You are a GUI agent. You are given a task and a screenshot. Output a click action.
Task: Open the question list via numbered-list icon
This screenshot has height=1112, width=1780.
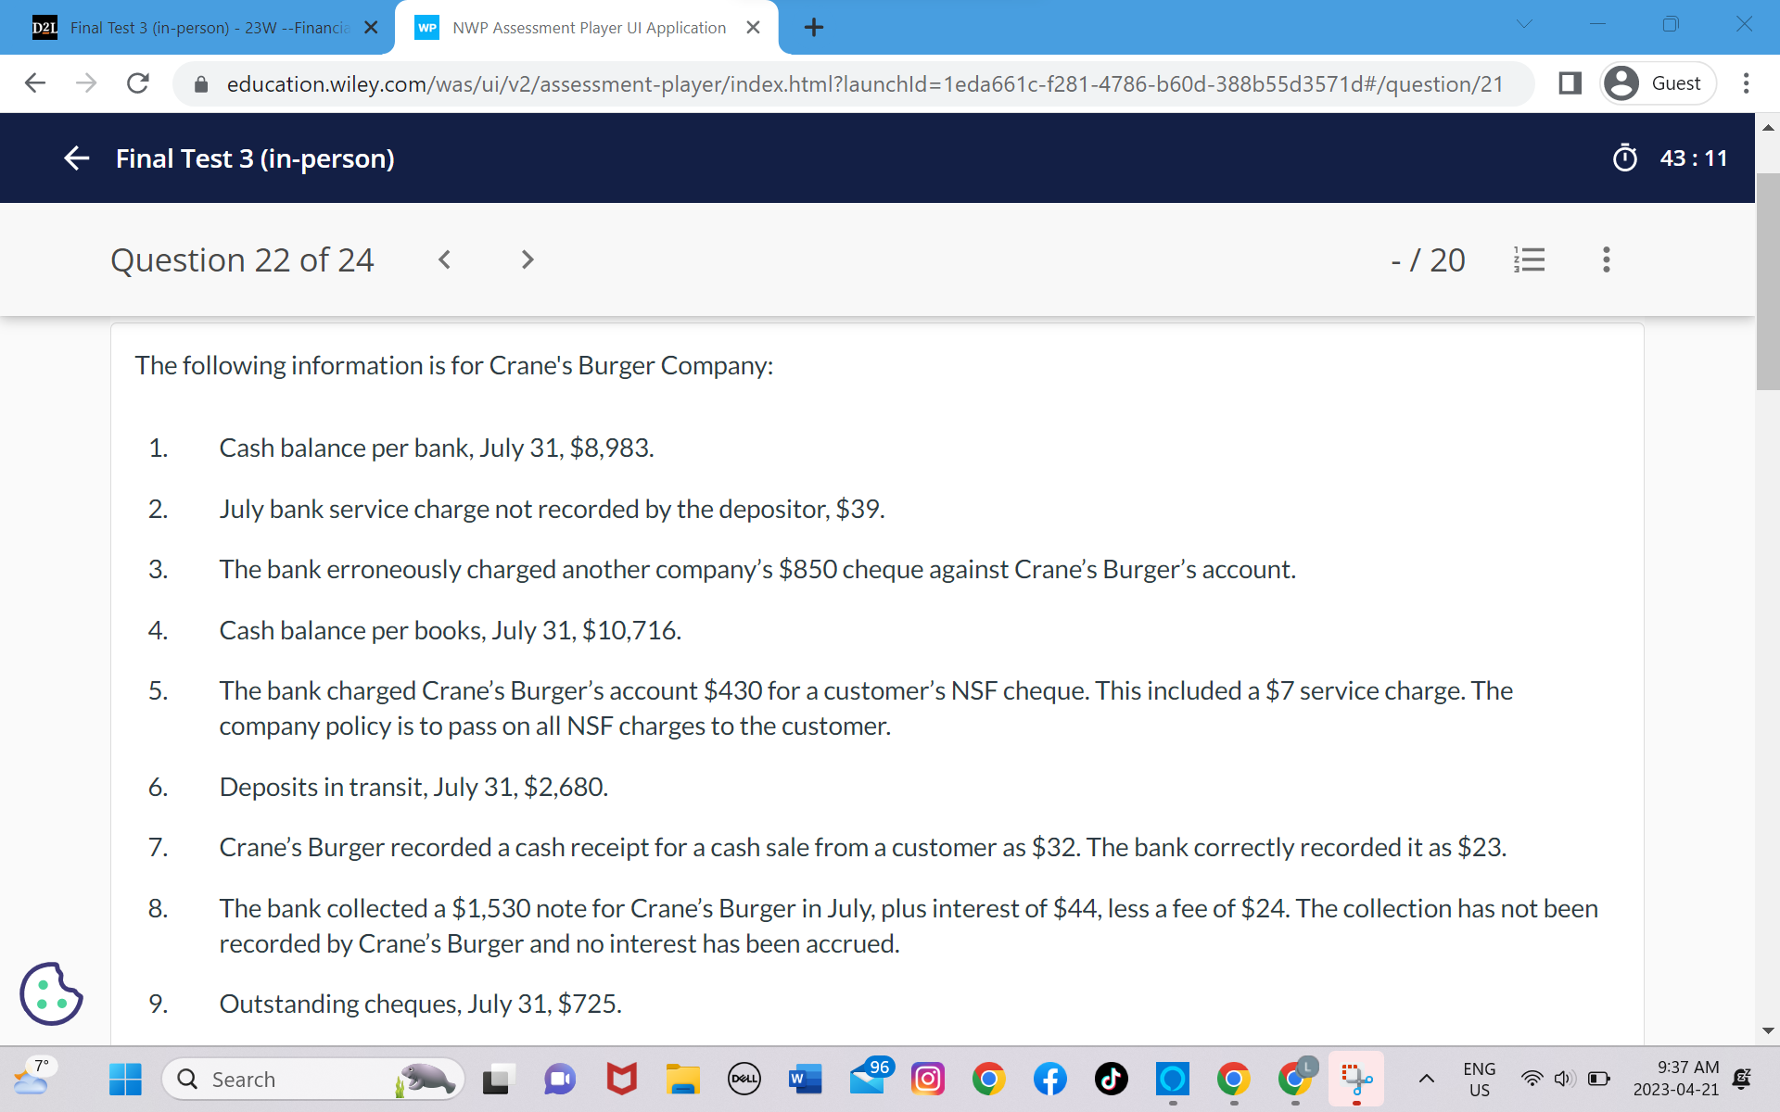point(1530,260)
